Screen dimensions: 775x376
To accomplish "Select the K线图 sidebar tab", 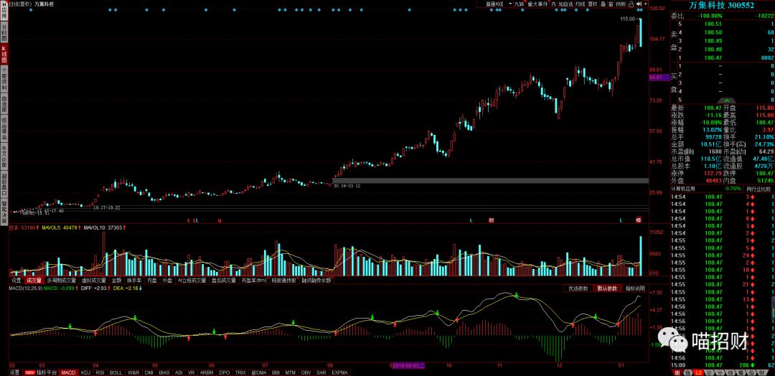I will [x=4, y=54].
